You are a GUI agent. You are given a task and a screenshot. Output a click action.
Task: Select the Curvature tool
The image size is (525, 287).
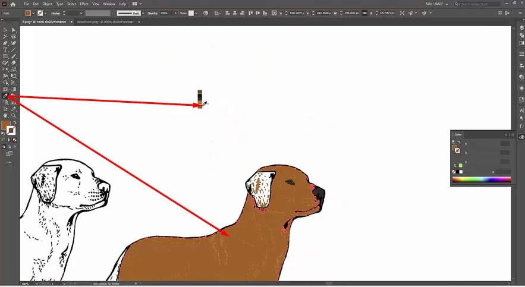coord(14,43)
